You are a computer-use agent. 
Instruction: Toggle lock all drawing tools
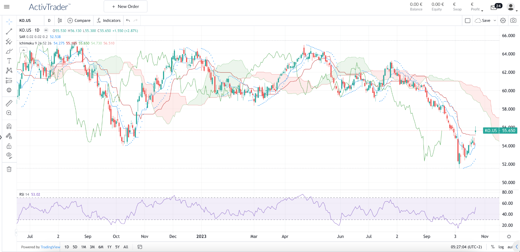(9, 146)
